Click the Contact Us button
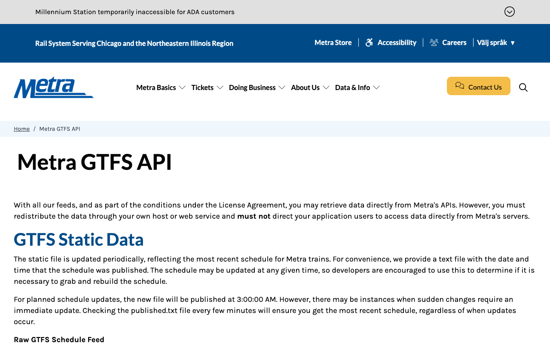The width and height of the screenshot is (550, 343). point(479,86)
